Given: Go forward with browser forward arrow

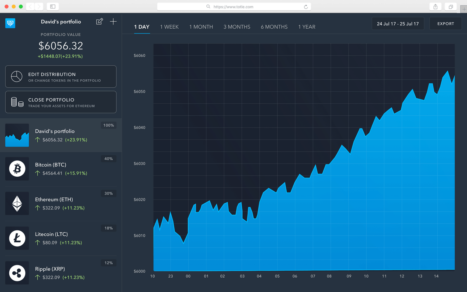Looking at the screenshot, I should click(x=39, y=6).
